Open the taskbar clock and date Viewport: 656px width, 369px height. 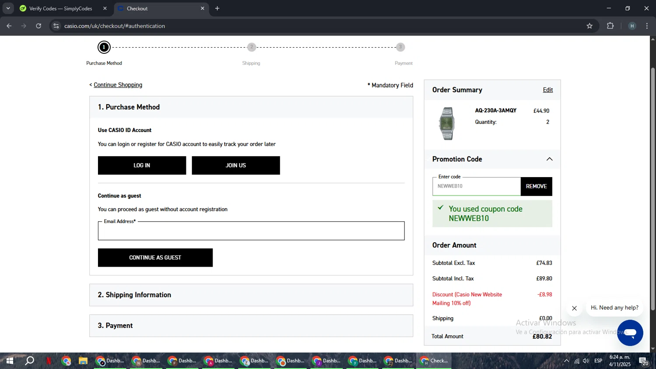[x=620, y=361]
